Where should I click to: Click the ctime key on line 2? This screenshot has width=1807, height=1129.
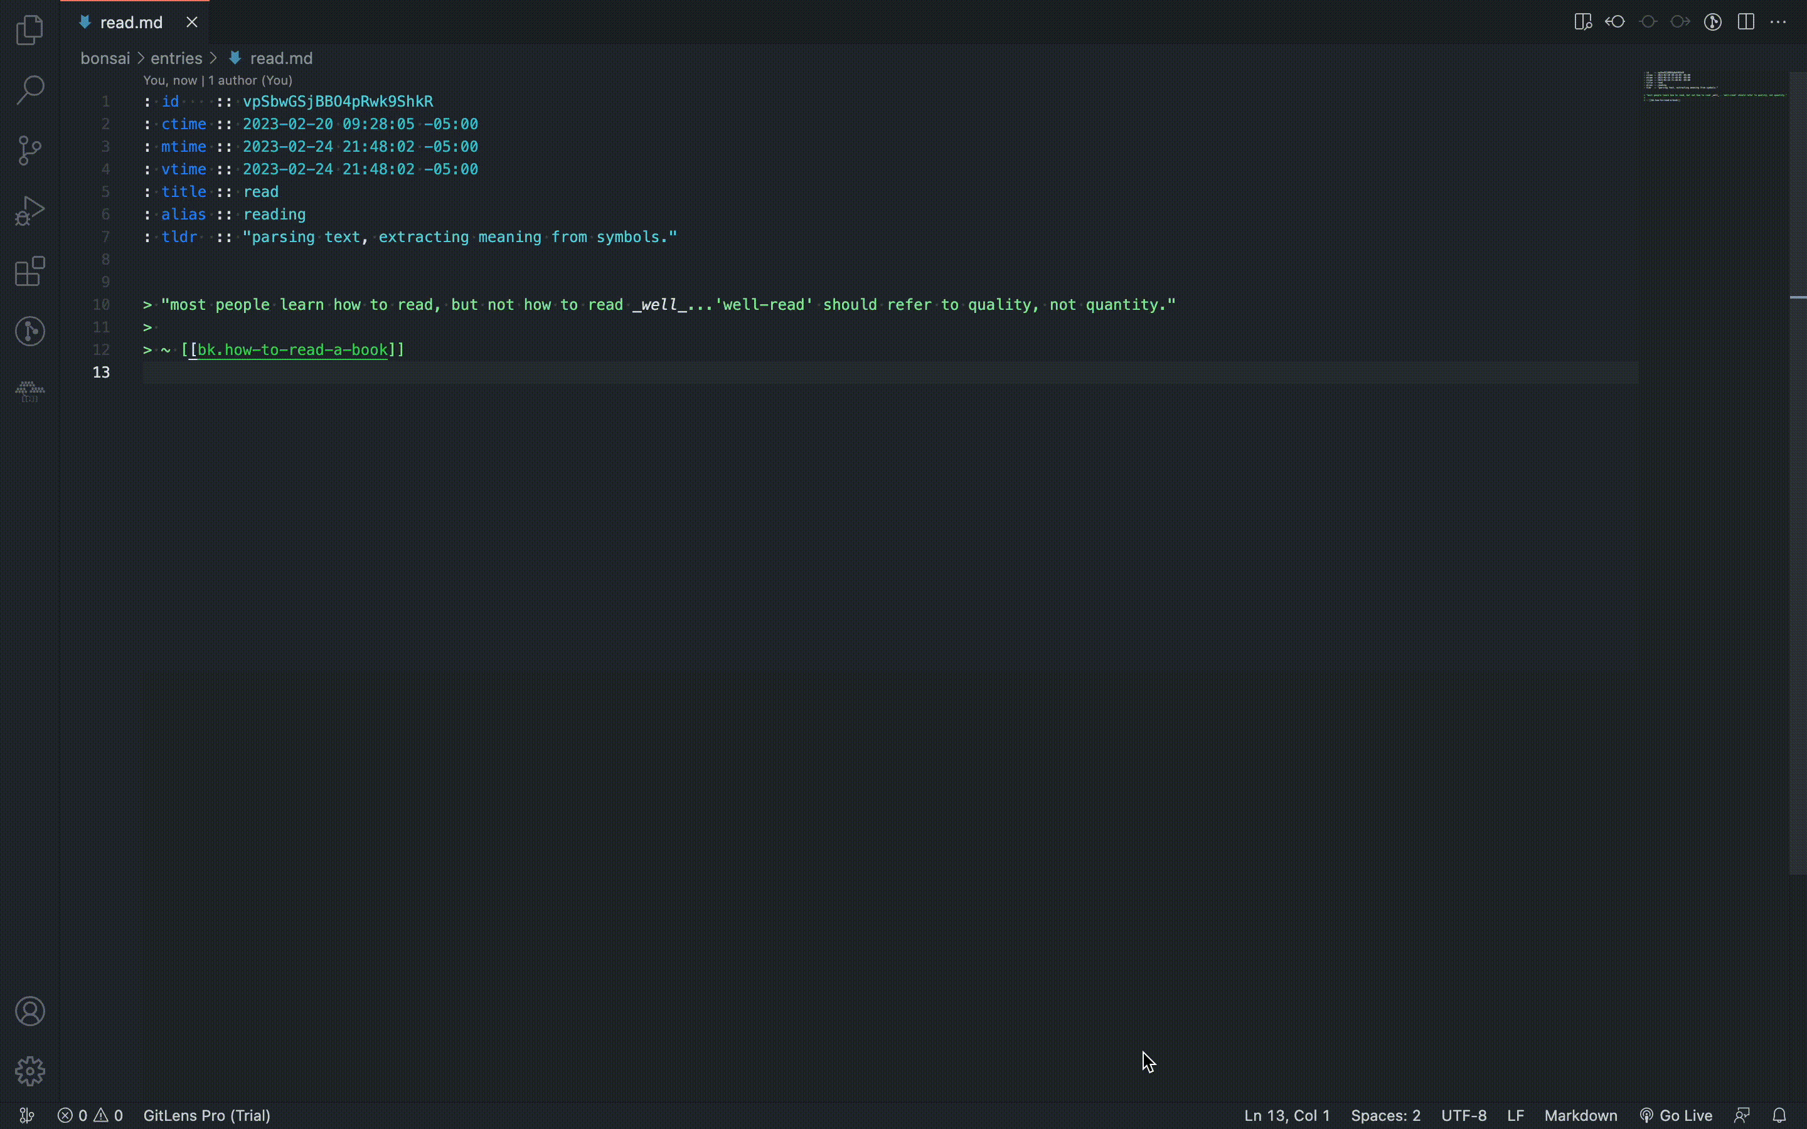tap(184, 124)
